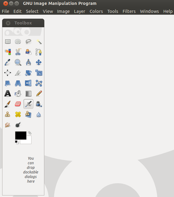Select the Paintbrush tool

[x=8, y=104]
